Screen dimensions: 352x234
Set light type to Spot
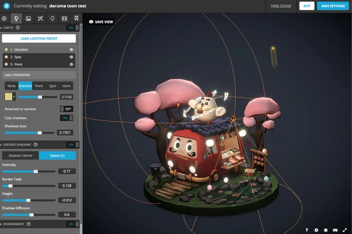pos(52,86)
